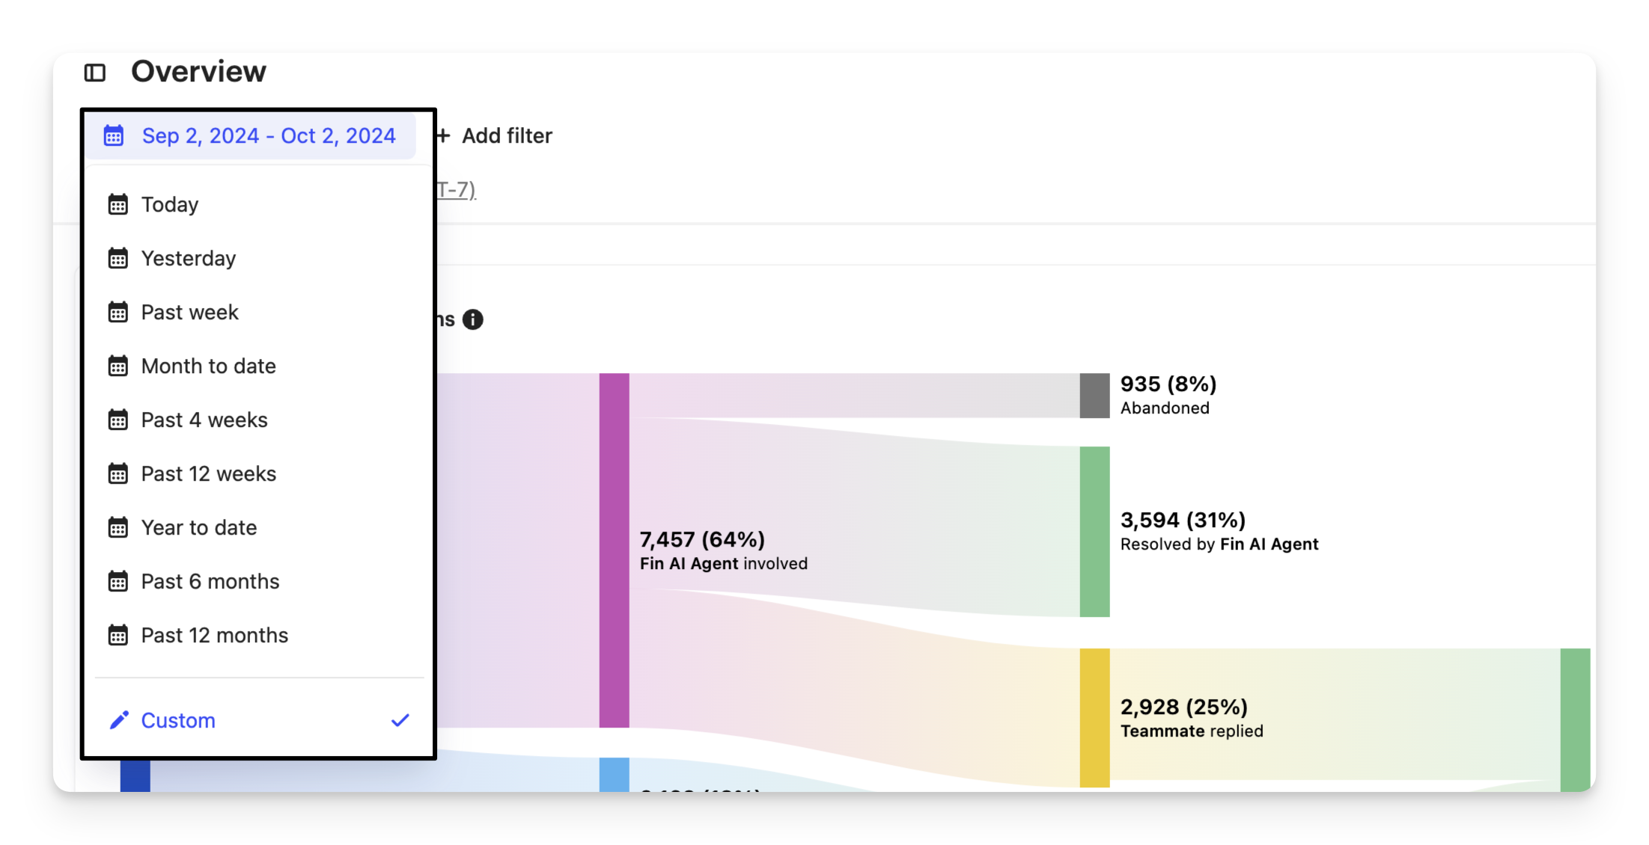Click the checkmark on Custom option
The image size is (1649, 845).
[400, 720]
